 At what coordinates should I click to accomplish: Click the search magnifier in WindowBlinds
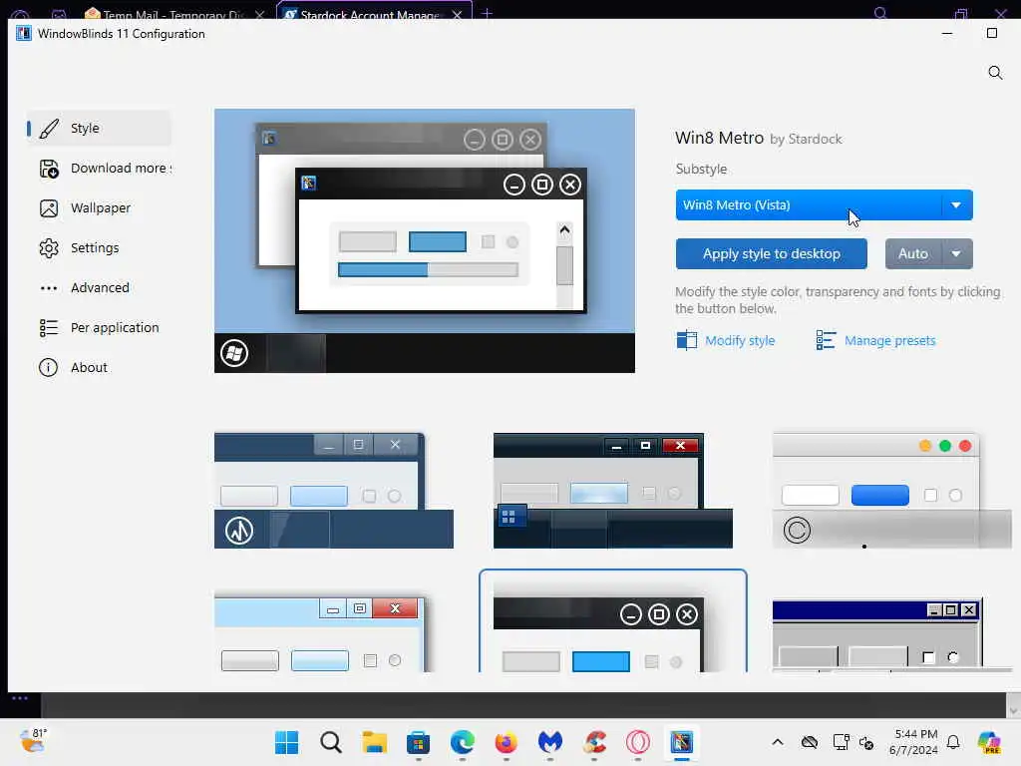pyautogui.click(x=995, y=73)
